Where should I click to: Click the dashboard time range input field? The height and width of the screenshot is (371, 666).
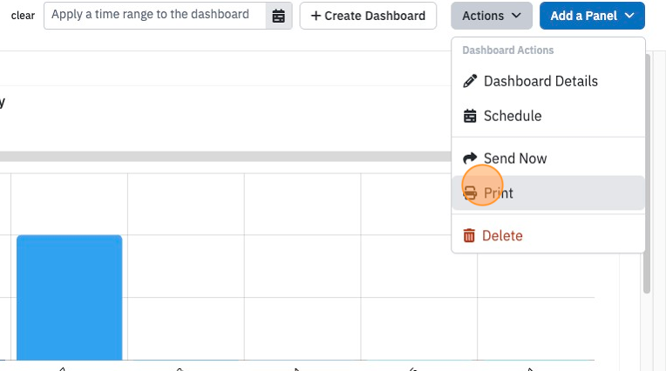pyautogui.click(x=155, y=16)
